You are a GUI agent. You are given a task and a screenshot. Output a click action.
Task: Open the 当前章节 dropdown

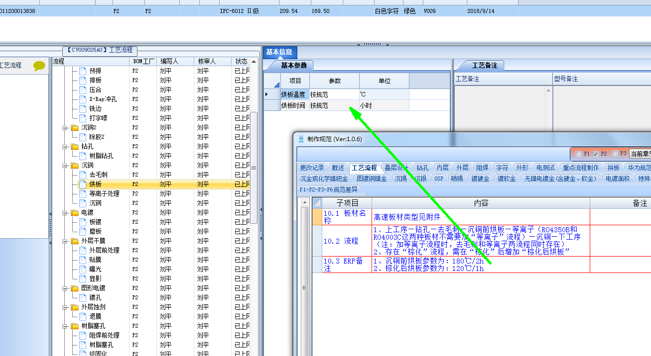[x=640, y=154]
